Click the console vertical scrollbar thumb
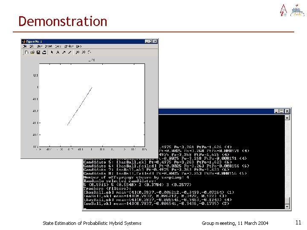Viewport: 307px width, 230px height. pos(287,201)
